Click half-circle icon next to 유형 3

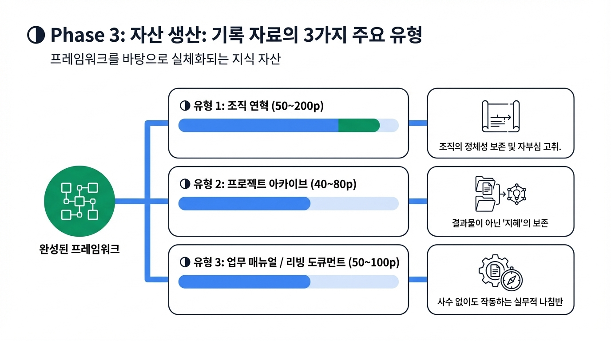click(184, 262)
